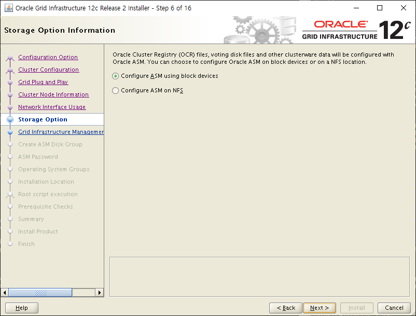
Task: Select the current Storage Option step
Action: coord(43,119)
